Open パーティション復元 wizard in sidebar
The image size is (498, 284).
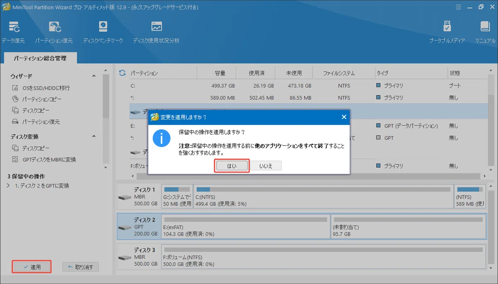(x=36, y=122)
